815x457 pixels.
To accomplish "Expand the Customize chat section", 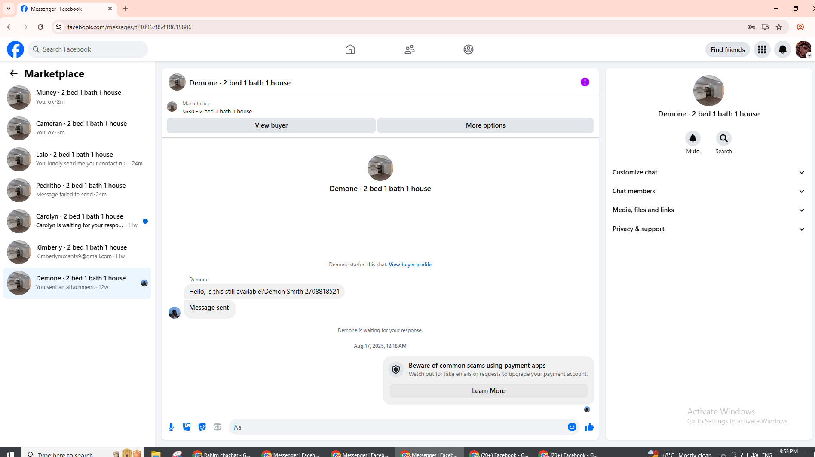I will click(708, 172).
